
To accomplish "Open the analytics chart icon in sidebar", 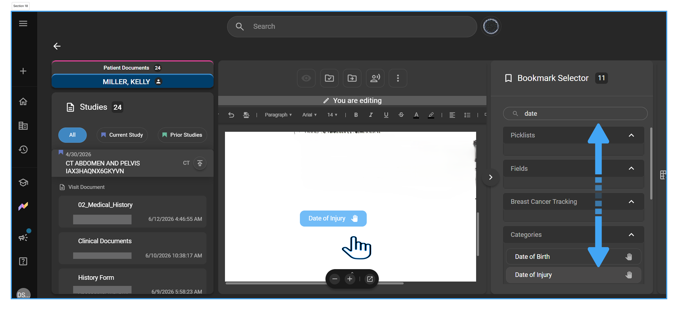I will tap(23, 206).
